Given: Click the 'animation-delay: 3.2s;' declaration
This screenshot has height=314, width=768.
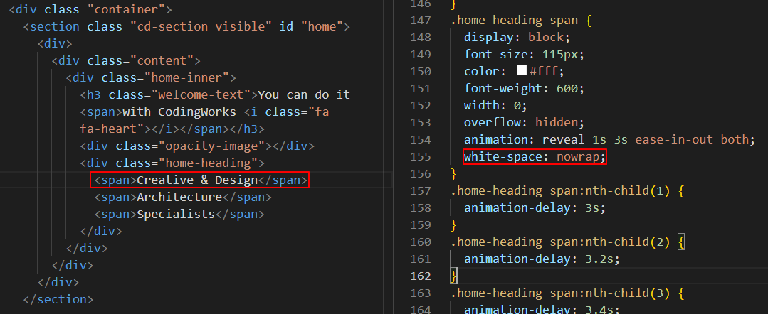Looking at the screenshot, I should (542, 259).
